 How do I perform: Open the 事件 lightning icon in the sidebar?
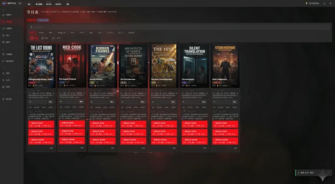pyautogui.click(x=3, y=73)
